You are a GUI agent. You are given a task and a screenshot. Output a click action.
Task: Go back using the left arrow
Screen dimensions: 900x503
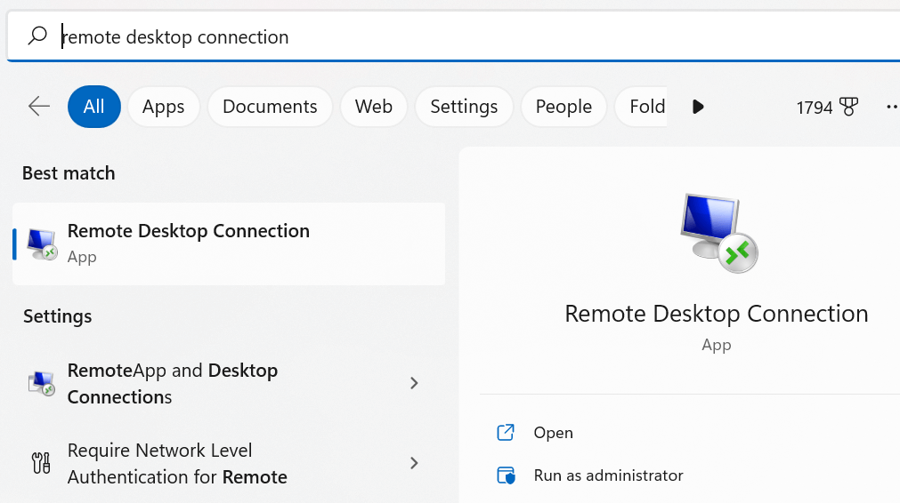[39, 107]
